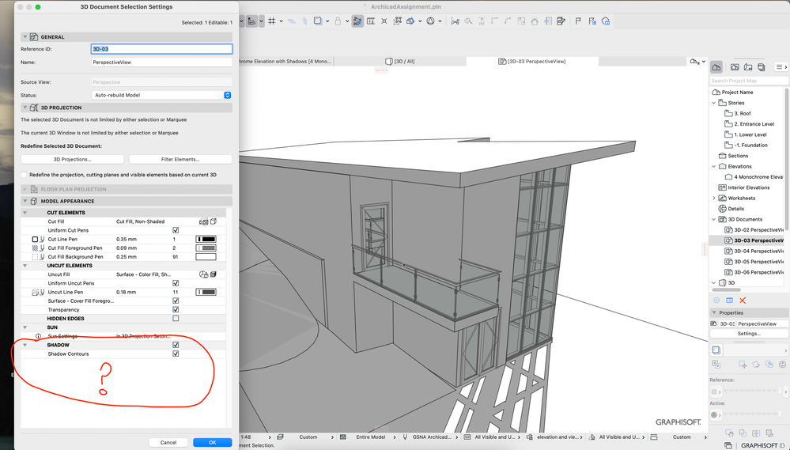Select 3D-04 PerspectiveView in navigator tree
The image size is (790, 450).
click(755, 251)
